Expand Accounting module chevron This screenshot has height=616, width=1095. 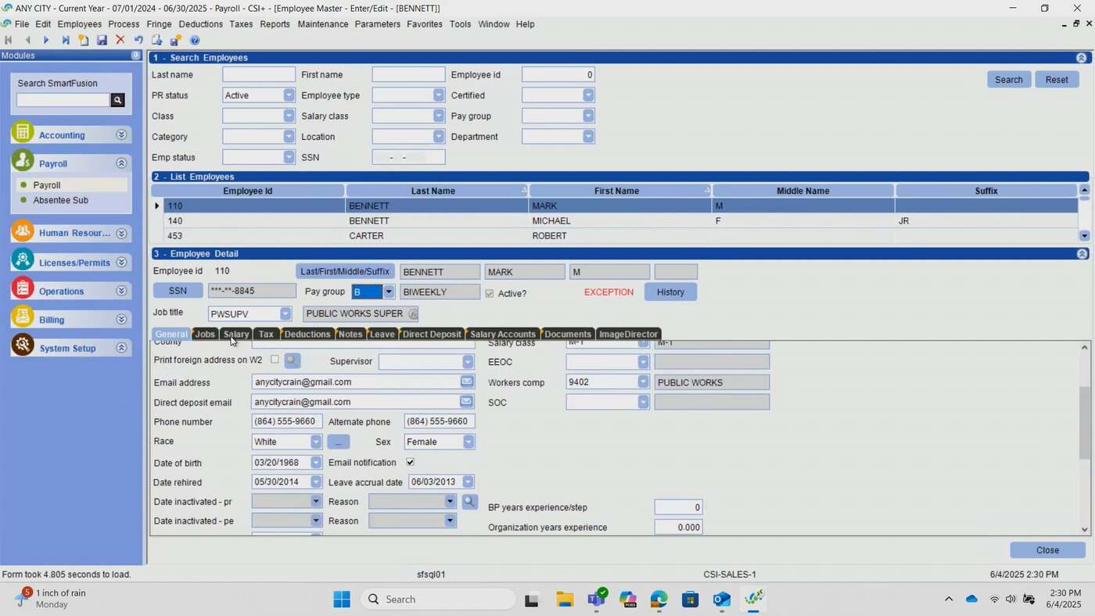pyautogui.click(x=121, y=134)
